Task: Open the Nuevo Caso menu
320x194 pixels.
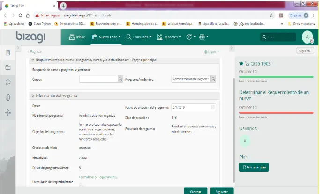Action: [x=106, y=37]
